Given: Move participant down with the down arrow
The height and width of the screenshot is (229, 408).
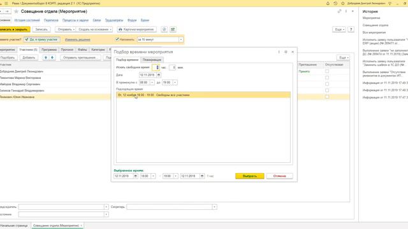Looking at the screenshot, I should click(52, 57).
